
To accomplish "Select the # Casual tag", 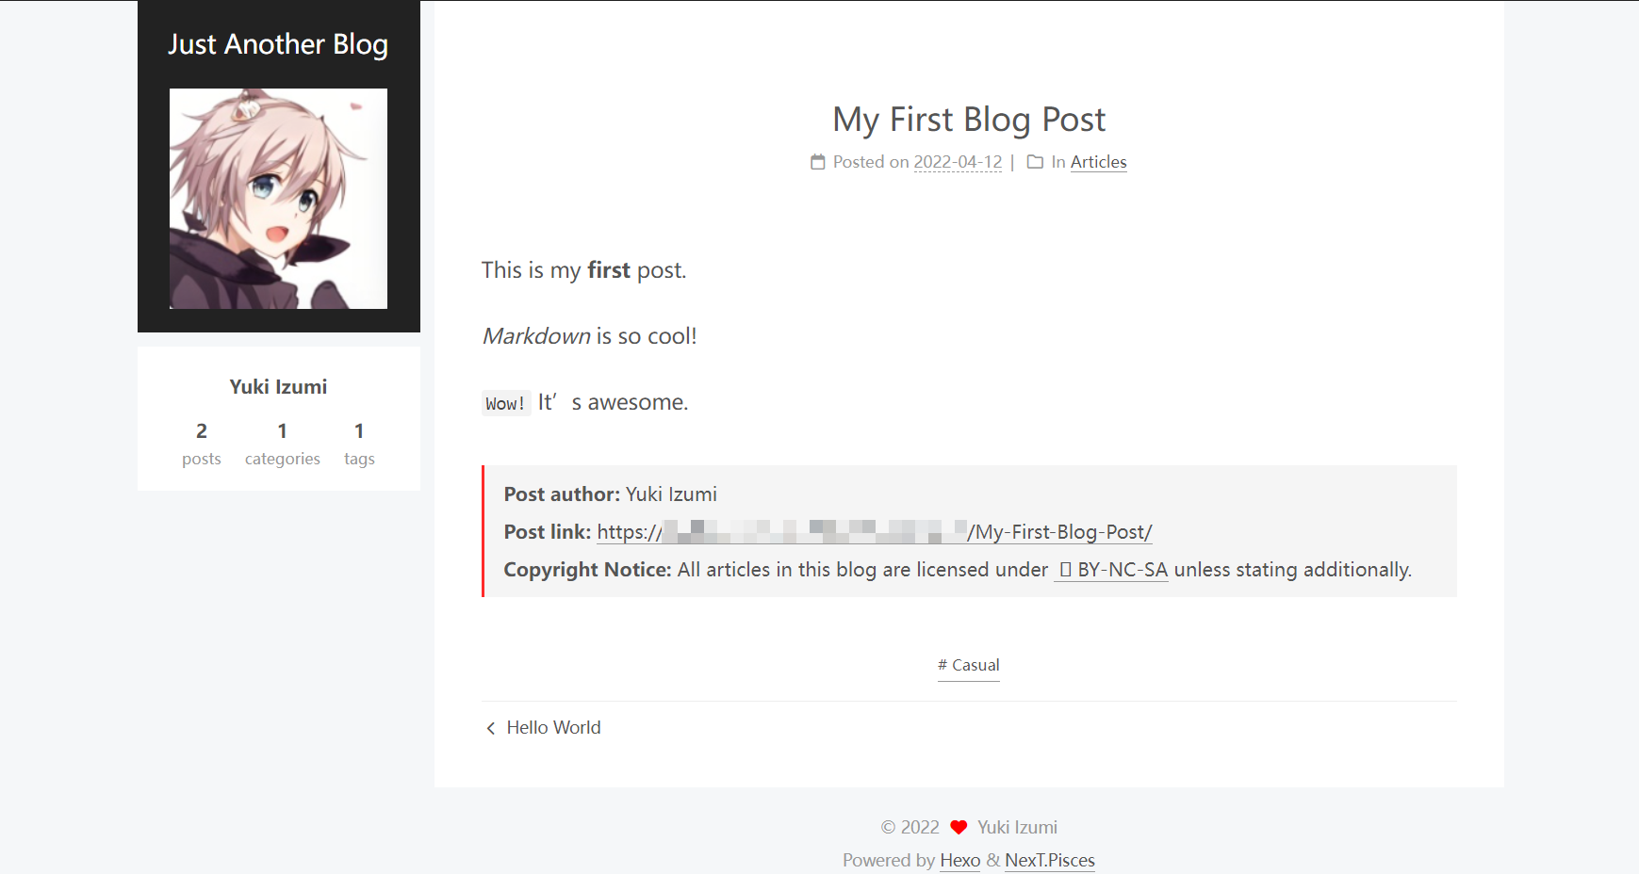I will (x=969, y=665).
